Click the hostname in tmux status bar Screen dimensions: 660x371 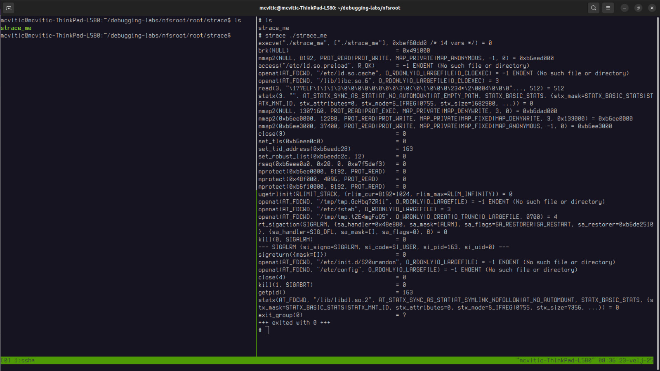click(555, 360)
